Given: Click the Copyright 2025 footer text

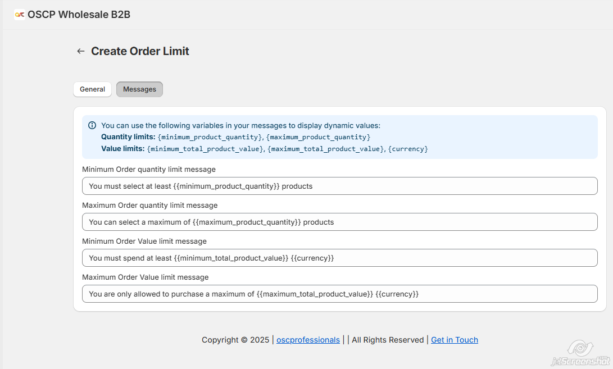Looking at the screenshot, I should click(235, 340).
